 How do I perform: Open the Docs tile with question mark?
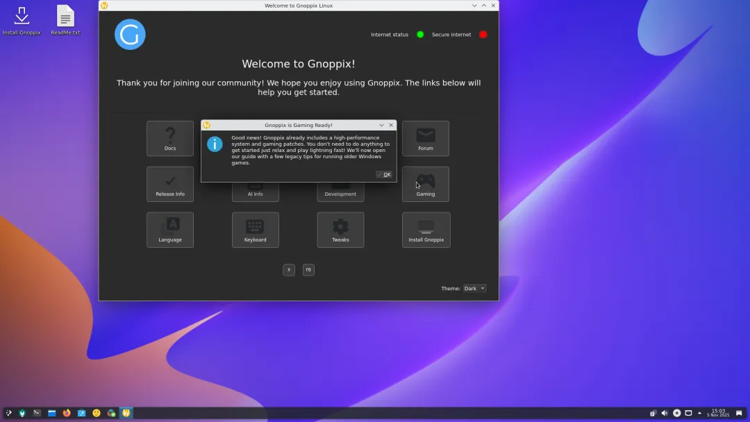pyautogui.click(x=170, y=138)
